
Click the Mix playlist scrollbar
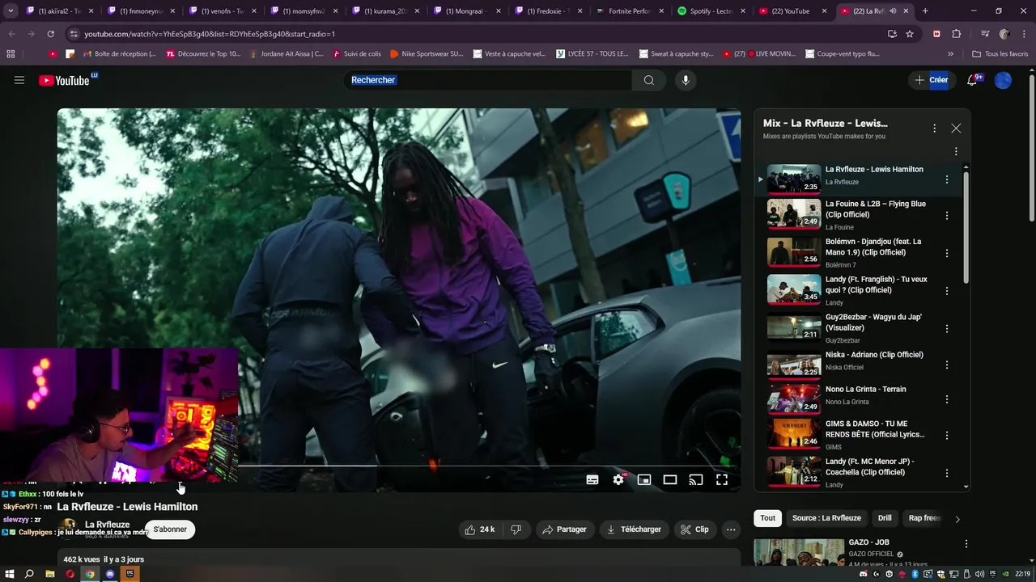[x=966, y=226]
